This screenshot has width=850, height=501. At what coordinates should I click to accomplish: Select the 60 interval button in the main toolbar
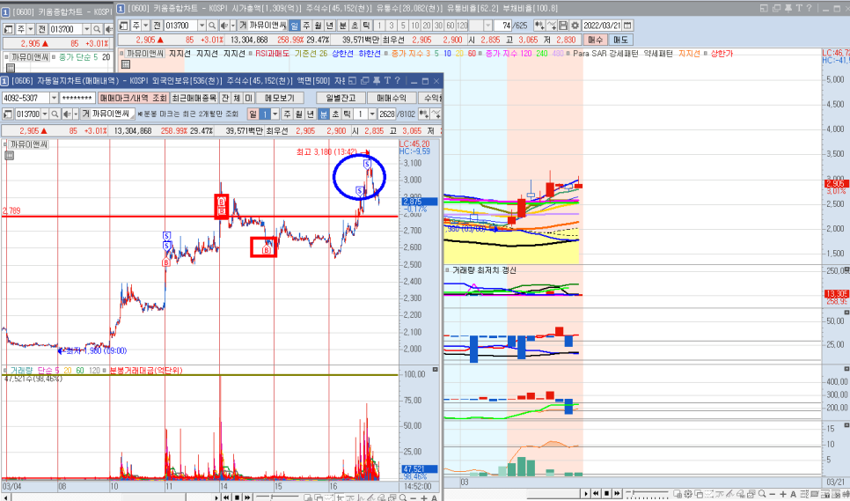point(451,26)
